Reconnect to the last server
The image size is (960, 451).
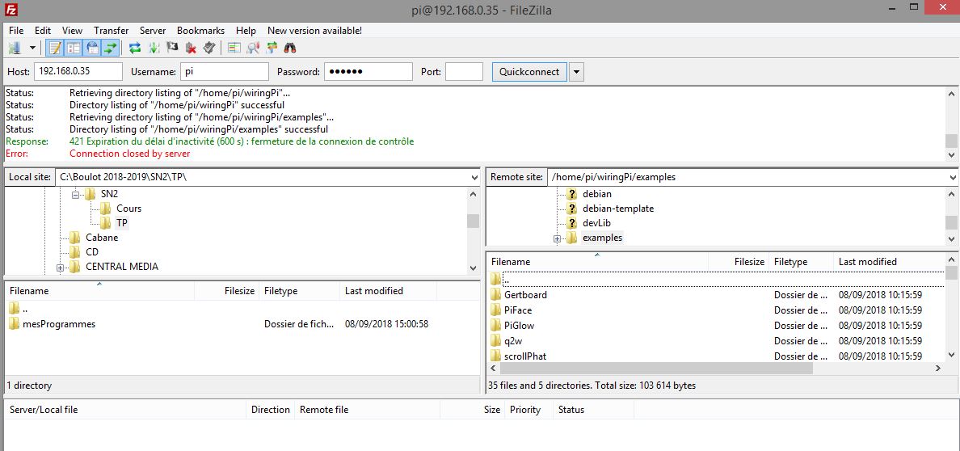point(208,48)
